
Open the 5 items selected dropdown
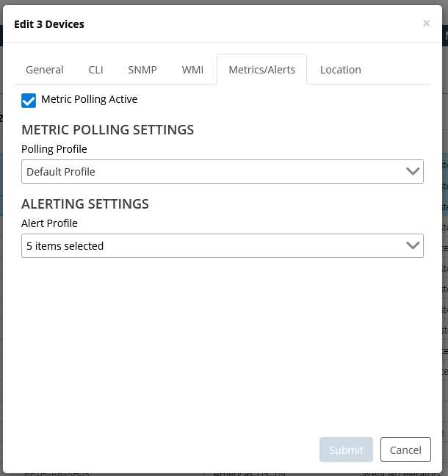(213, 246)
